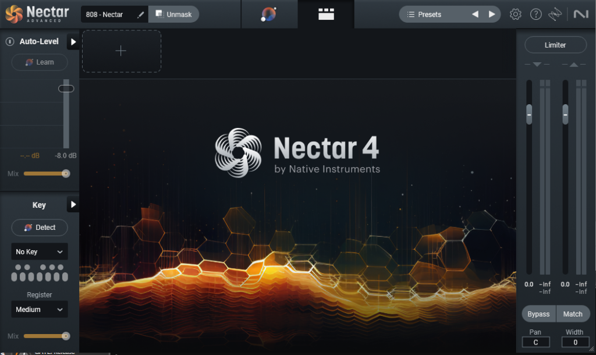Viewport: 596px width, 355px height.
Task: Click the Pan value field showing C
Action: click(x=535, y=342)
